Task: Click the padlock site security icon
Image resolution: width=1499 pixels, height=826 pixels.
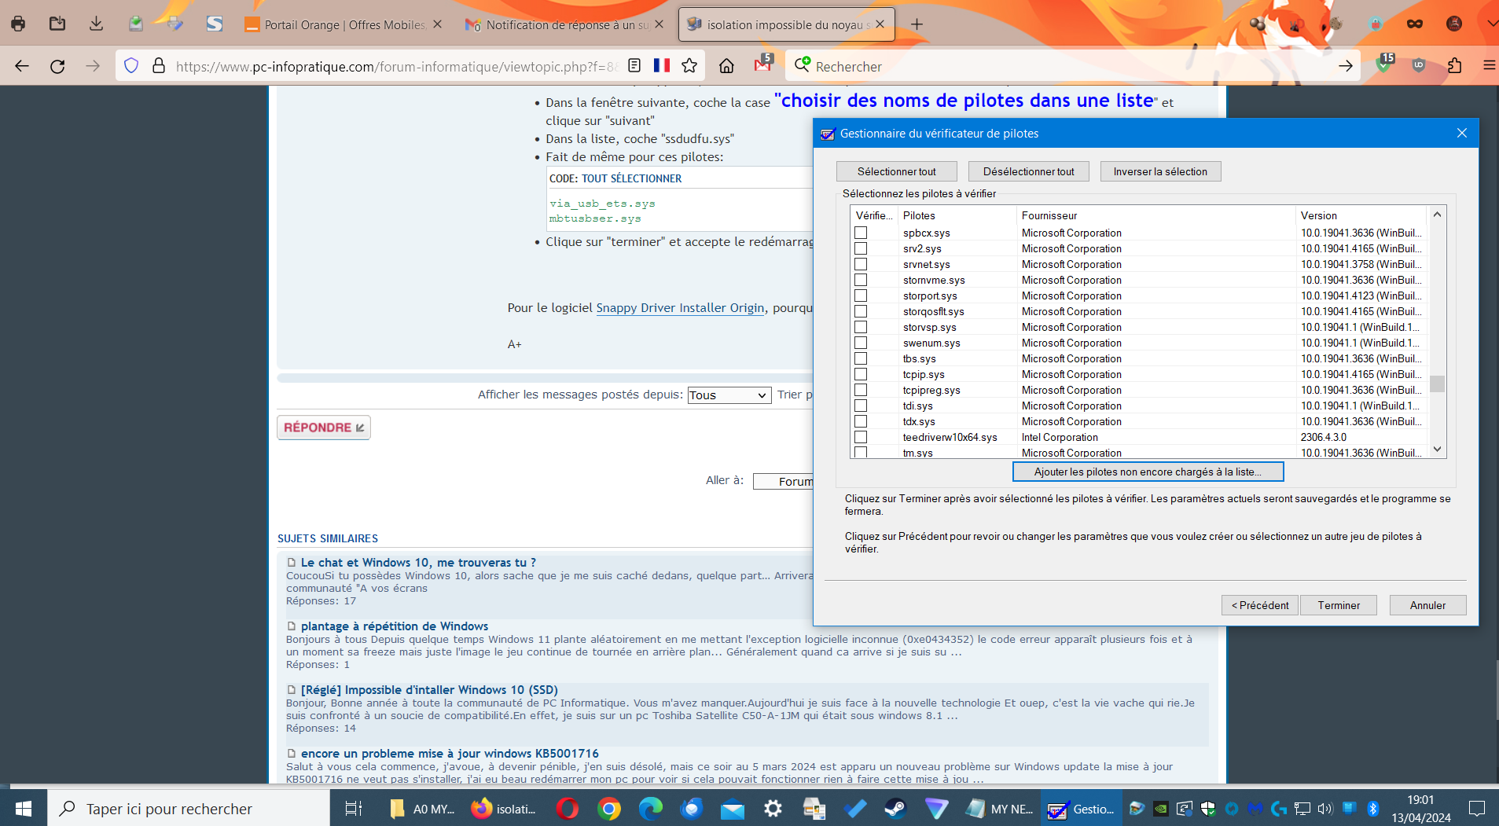Action: tap(159, 66)
